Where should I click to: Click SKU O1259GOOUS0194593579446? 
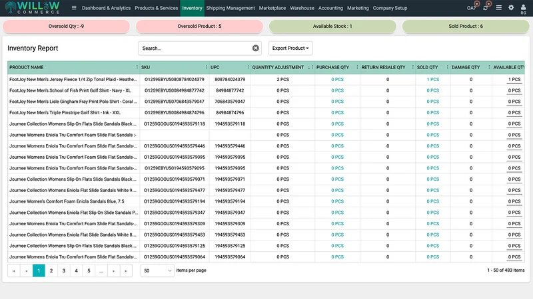tap(175, 146)
